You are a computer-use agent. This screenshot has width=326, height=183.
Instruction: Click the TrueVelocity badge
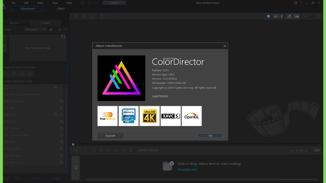[x=108, y=116]
